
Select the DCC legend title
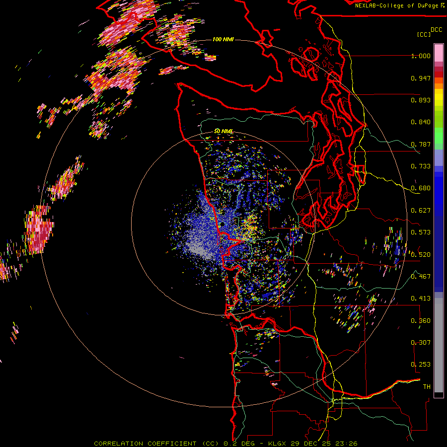click(x=436, y=30)
